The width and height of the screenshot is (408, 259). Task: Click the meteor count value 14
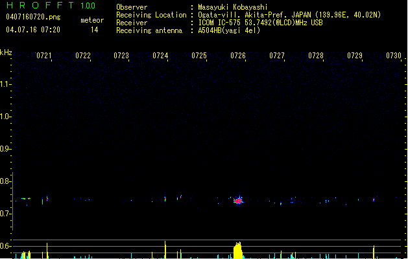tap(95, 30)
